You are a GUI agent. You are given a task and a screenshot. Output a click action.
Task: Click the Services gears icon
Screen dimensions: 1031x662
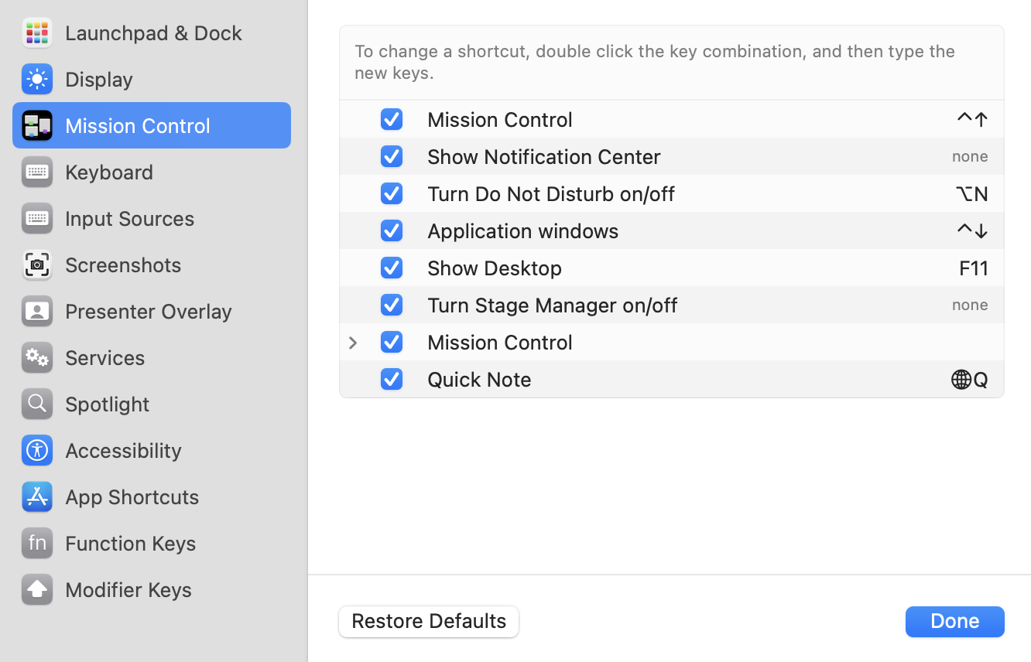click(x=36, y=357)
